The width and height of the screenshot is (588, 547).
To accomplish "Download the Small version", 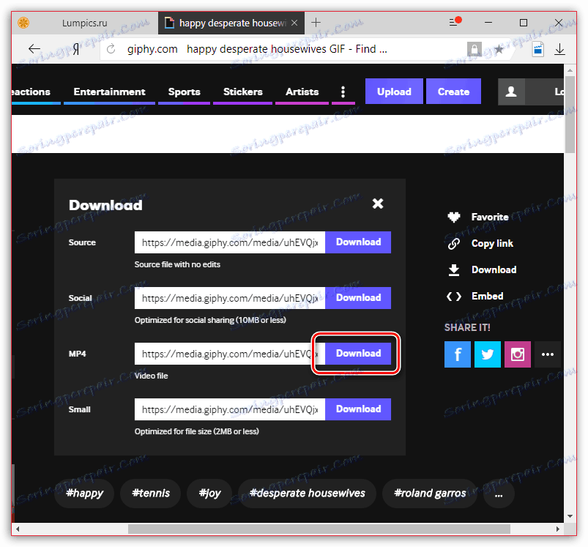I will click(x=358, y=409).
